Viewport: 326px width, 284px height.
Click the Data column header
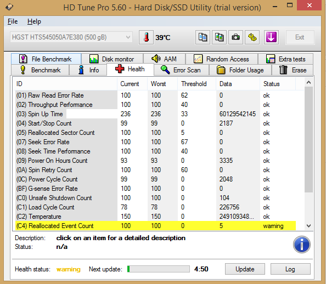pyautogui.click(x=238, y=84)
